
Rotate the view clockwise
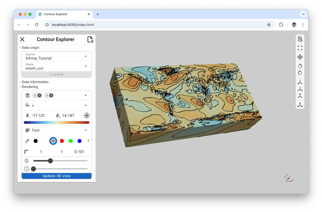300,73
